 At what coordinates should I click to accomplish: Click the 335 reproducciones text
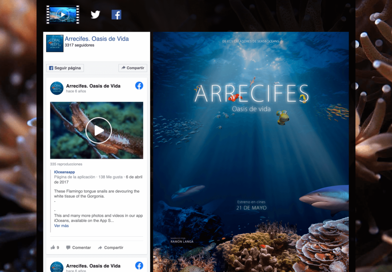pyautogui.click(x=66, y=164)
